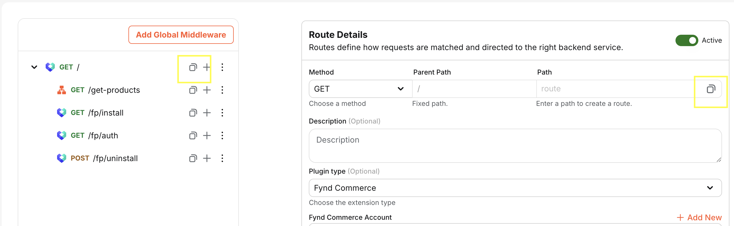The image size is (734, 226).
Task: Click the Fynd logo icon on /fp/auth
Action: pos(62,135)
